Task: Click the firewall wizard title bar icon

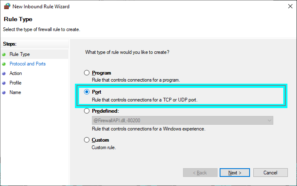Action: tap(7, 7)
